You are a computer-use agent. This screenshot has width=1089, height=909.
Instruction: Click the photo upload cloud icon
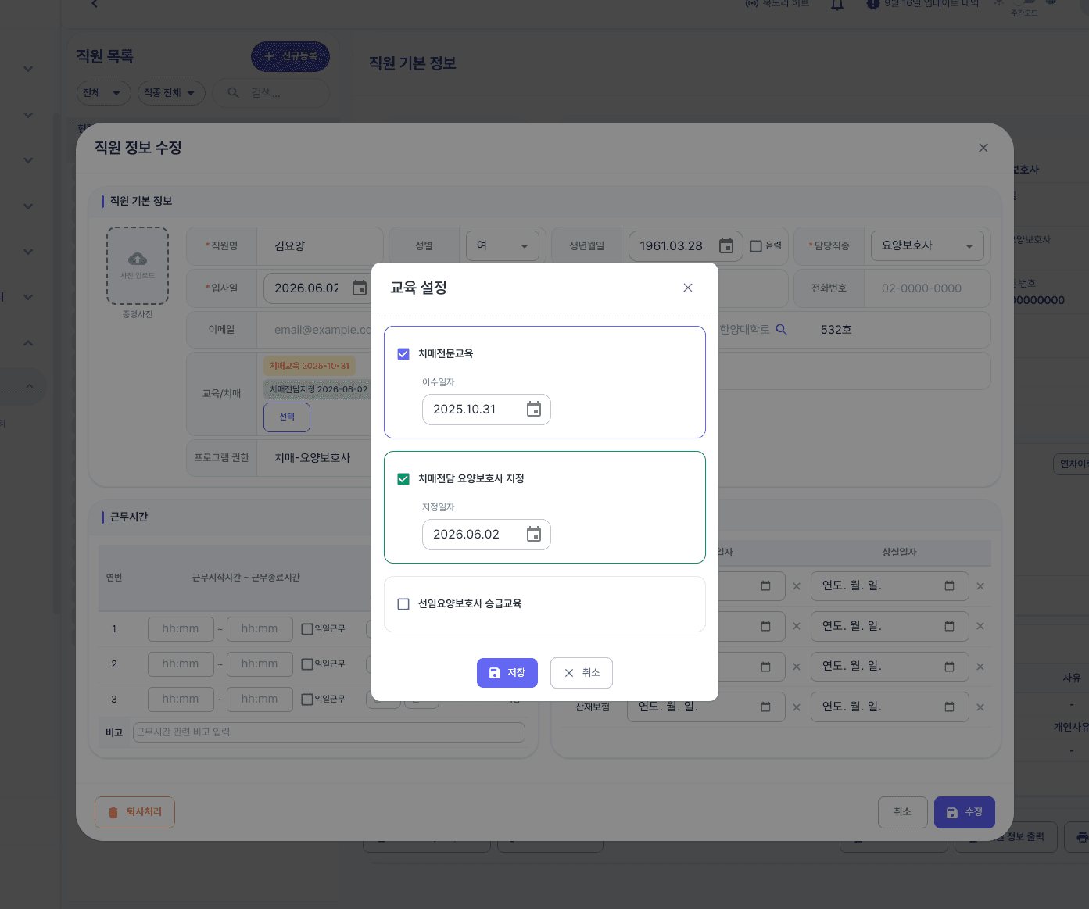(138, 259)
